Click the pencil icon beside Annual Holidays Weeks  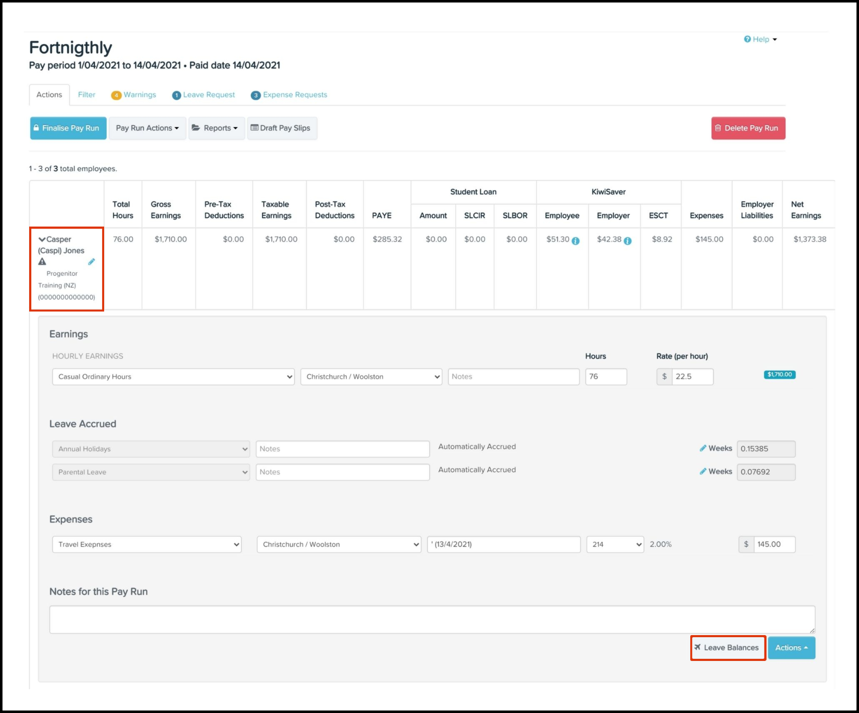click(703, 448)
